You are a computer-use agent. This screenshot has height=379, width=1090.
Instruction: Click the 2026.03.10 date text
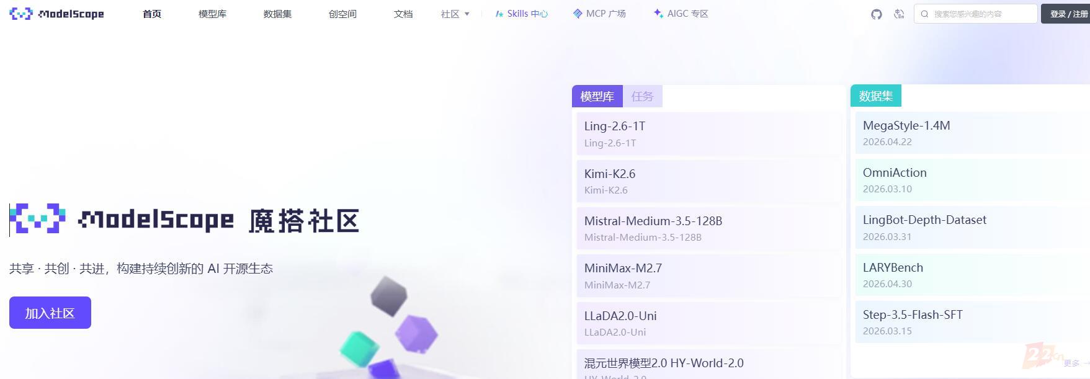pos(887,189)
